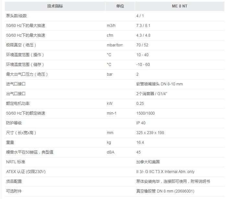Screen dimensions: 227x199
Task: Select the value 0.25
Action: point(140,103)
